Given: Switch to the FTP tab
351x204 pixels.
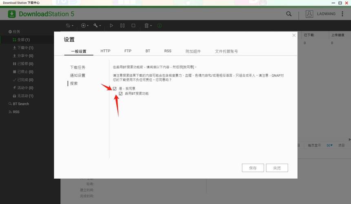Looking at the screenshot, I should [x=128, y=51].
